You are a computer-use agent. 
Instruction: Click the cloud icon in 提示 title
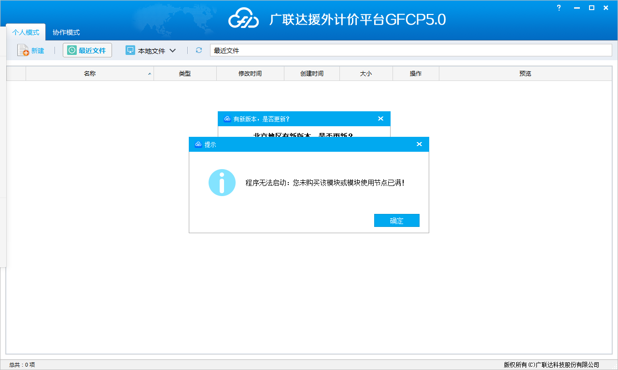pyautogui.click(x=198, y=144)
